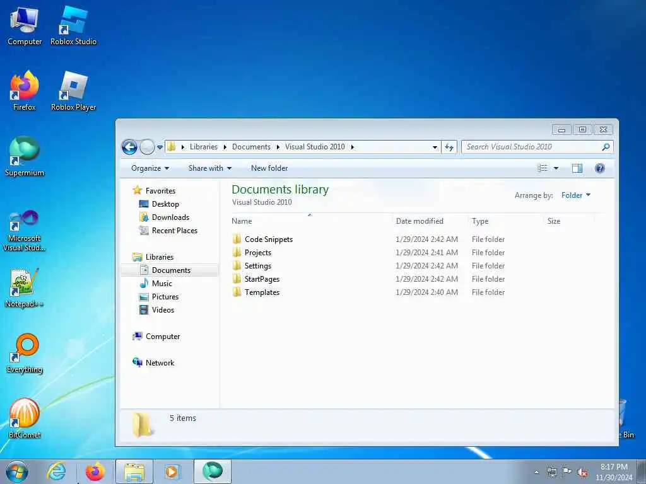Image resolution: width=646 pixels, height=484 pixels.
Task: Select the Firefox desktop shortcut
Action: [25, 91]
